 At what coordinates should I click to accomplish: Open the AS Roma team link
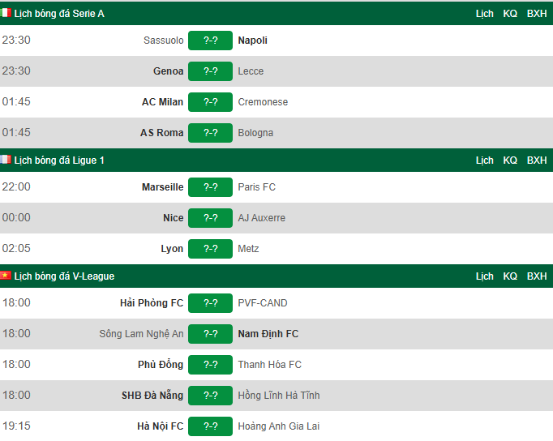click(162, 133)
